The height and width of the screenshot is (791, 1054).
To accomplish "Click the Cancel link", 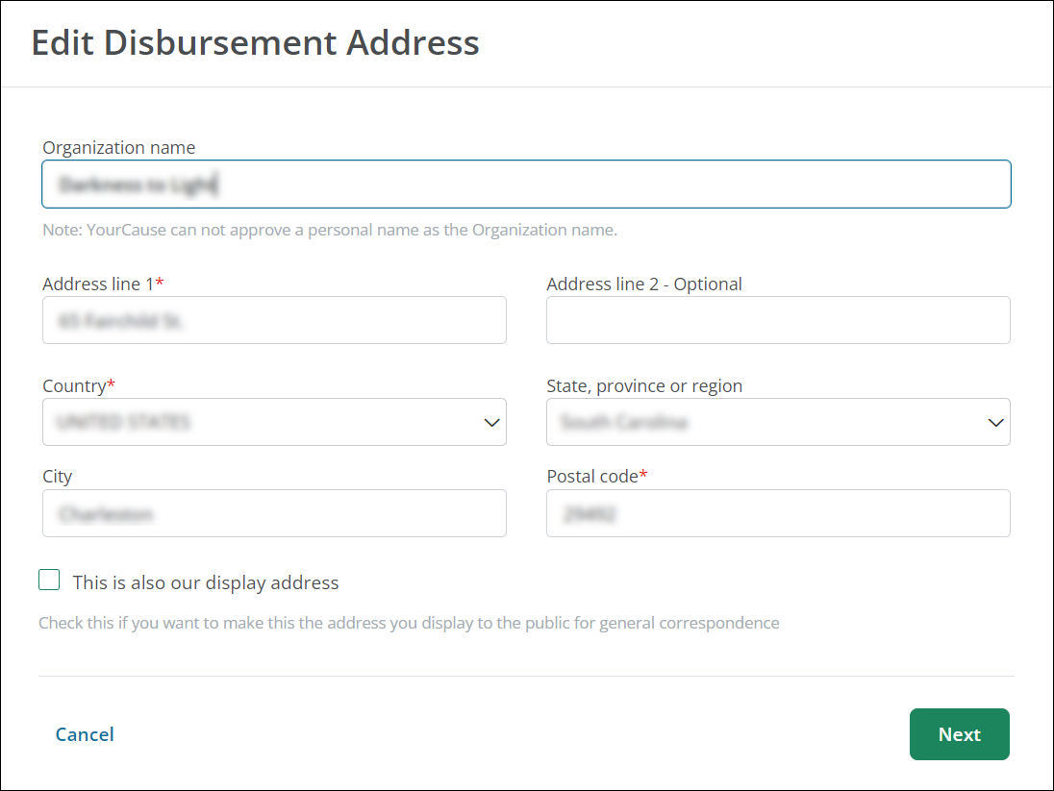I will (x=85, y=734).
